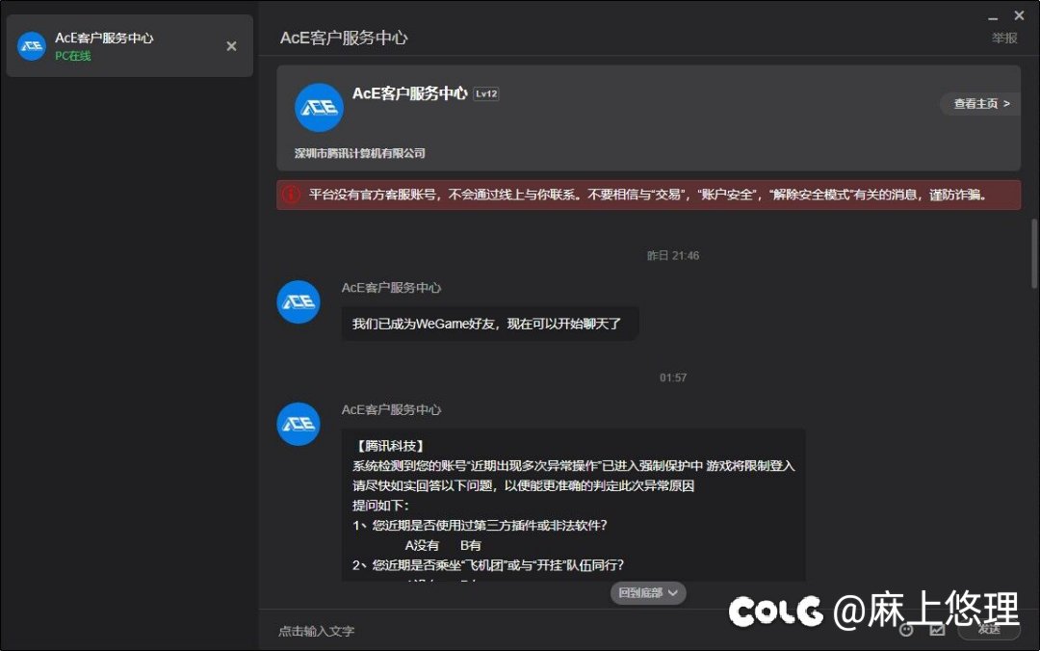The image size is (1040, 651).
Task: Click the sender name above the 腾讯科技 message
Action: tap(391, 409)
